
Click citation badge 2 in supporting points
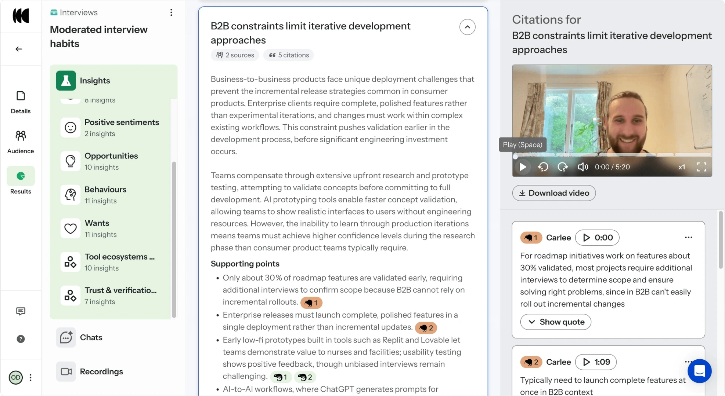tap(426, 328)
